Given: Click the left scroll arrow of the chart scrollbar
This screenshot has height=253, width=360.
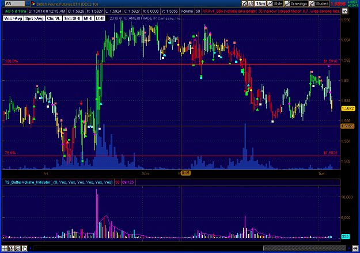Looking at the screenshot, I should click(31, 248).
